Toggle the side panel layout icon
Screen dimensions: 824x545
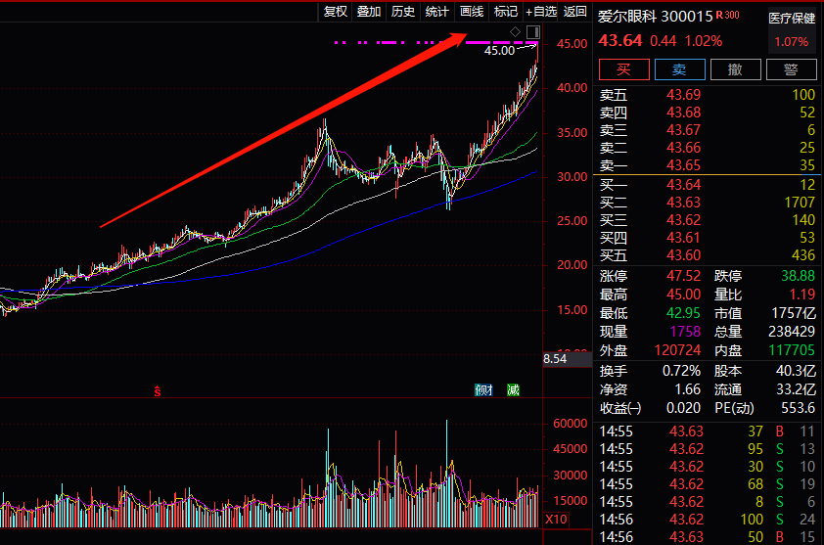tap(533, 32)
